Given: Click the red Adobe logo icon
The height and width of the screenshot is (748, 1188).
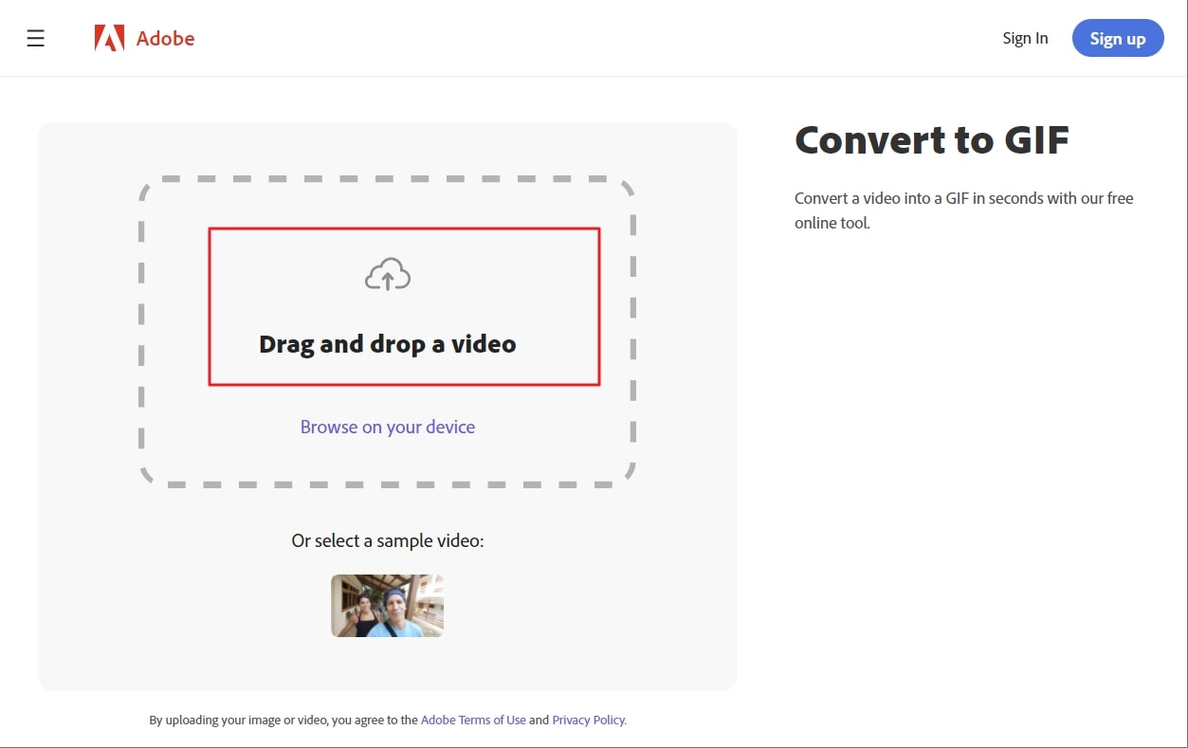Looking at the screenshot, I should pyautogui.click(x=109, y=39).
